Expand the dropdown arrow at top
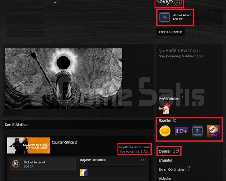This screenshot has width=226, height=181. tap(55, 3)
